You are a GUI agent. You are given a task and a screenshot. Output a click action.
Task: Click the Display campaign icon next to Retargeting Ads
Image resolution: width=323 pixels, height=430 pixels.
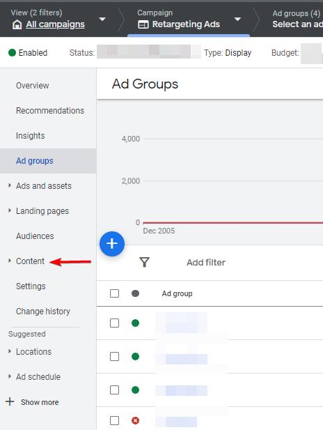point(143,24)
